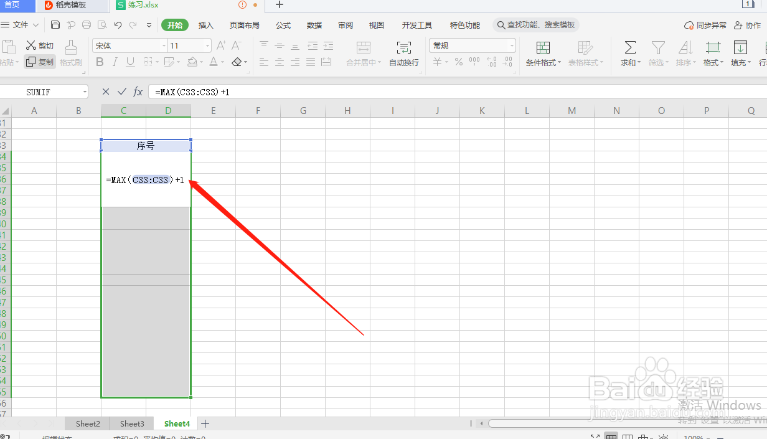
Task: Click the increase indent icon
Action: [328, 45]
